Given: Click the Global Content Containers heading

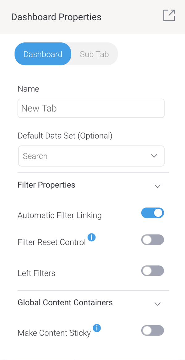Looking at the screenshot, I should pyautogui.click(x=65, y=302).
